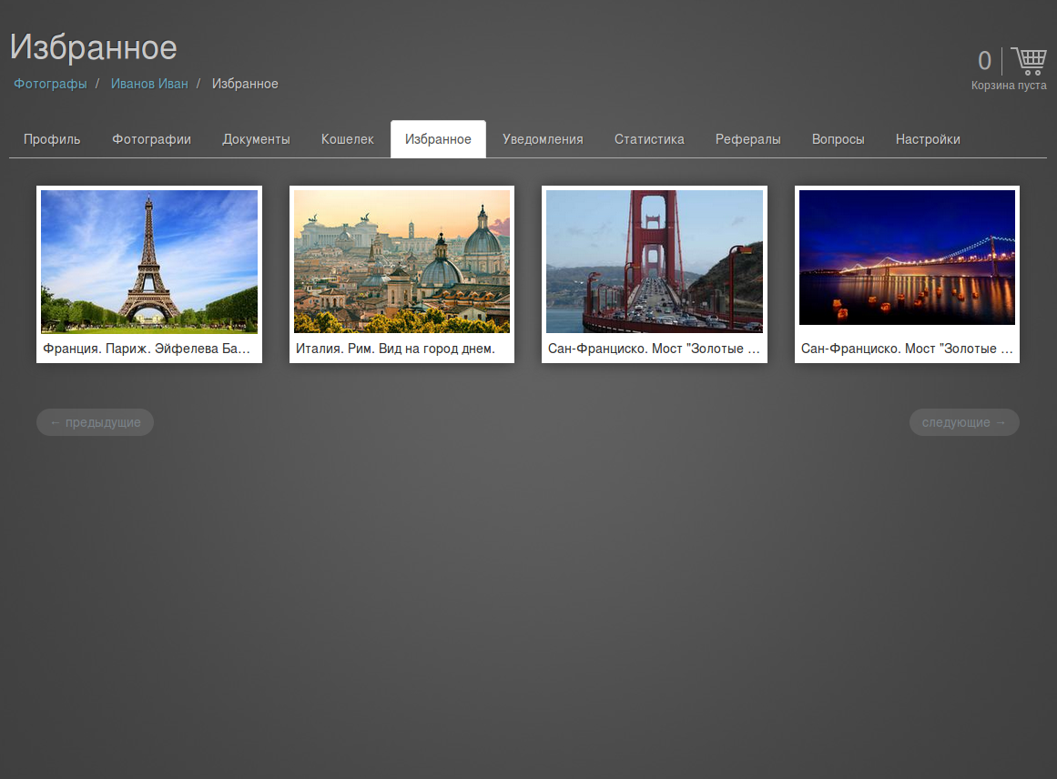Open the daytime Golden Gate bridge thumbnail
The width and height of the screenshot is (1057, 779).
(x=654, y=261)
